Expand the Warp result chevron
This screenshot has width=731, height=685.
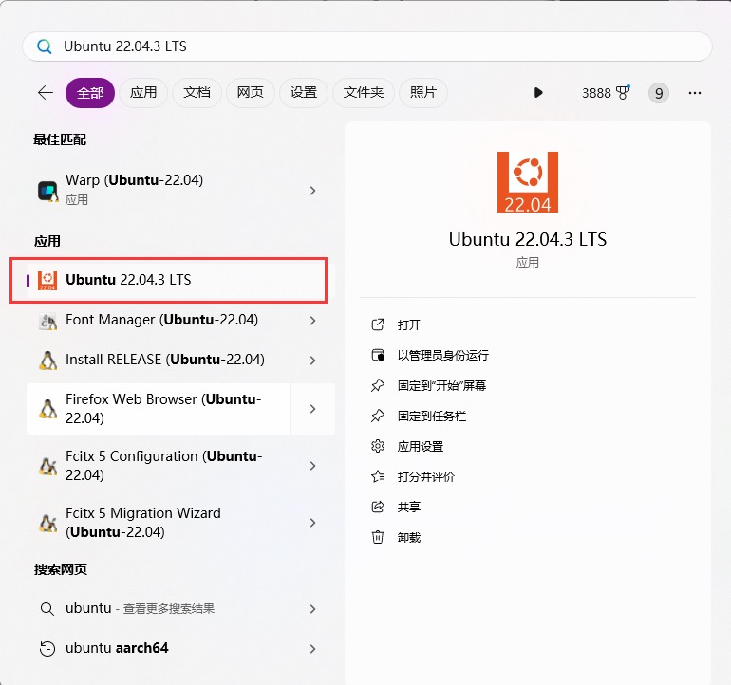point(312,191)
